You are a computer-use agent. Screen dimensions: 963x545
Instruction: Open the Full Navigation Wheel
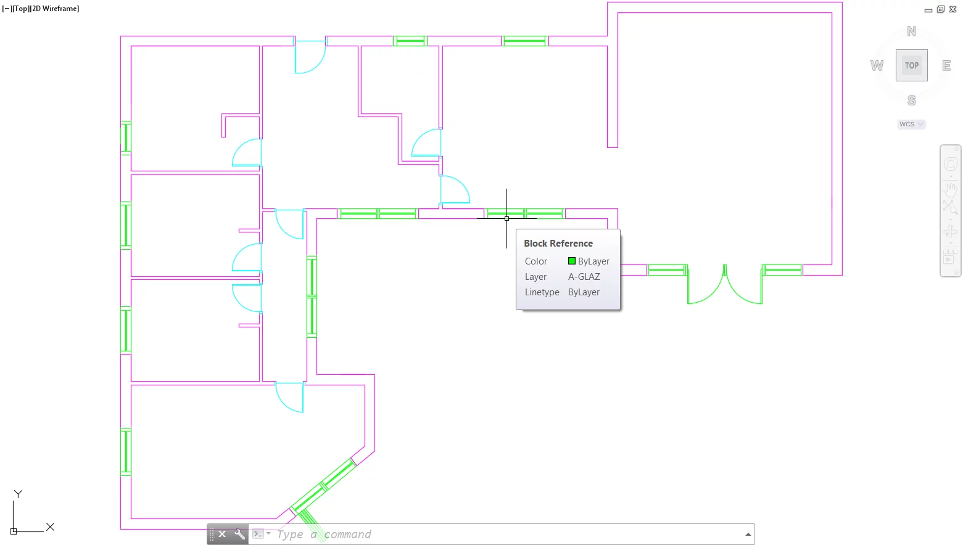click(x=950, y=163)
